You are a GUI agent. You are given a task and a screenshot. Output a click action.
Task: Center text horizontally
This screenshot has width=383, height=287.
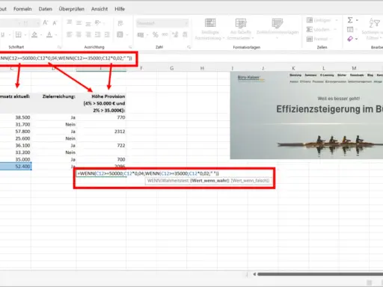tap(79, 34)
